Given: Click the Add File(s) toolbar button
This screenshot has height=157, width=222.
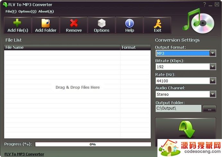Looking at the screenshot, I should coord(18,25).
